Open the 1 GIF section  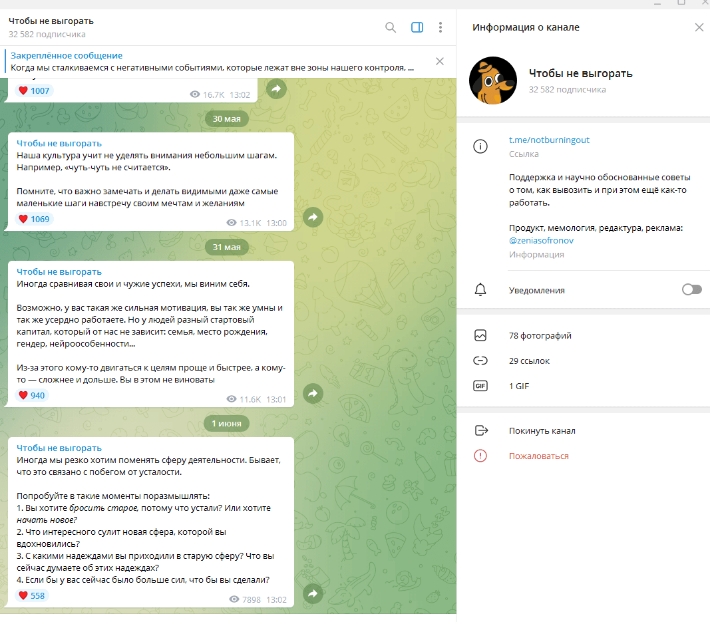pos(519,387)
